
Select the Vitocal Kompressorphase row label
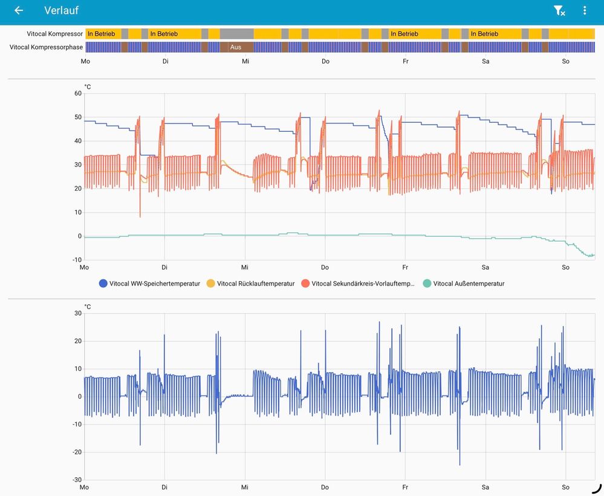[x=46, y=47]
